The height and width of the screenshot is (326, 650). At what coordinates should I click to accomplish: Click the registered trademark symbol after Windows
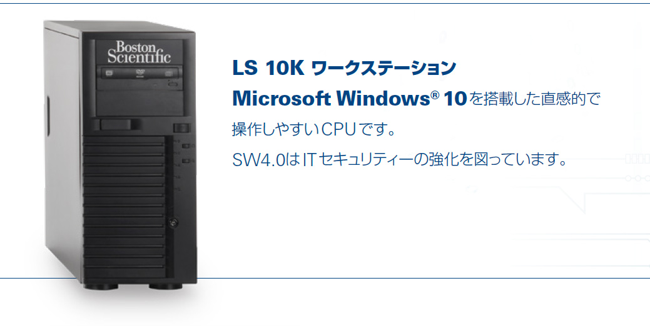[434, 95]
